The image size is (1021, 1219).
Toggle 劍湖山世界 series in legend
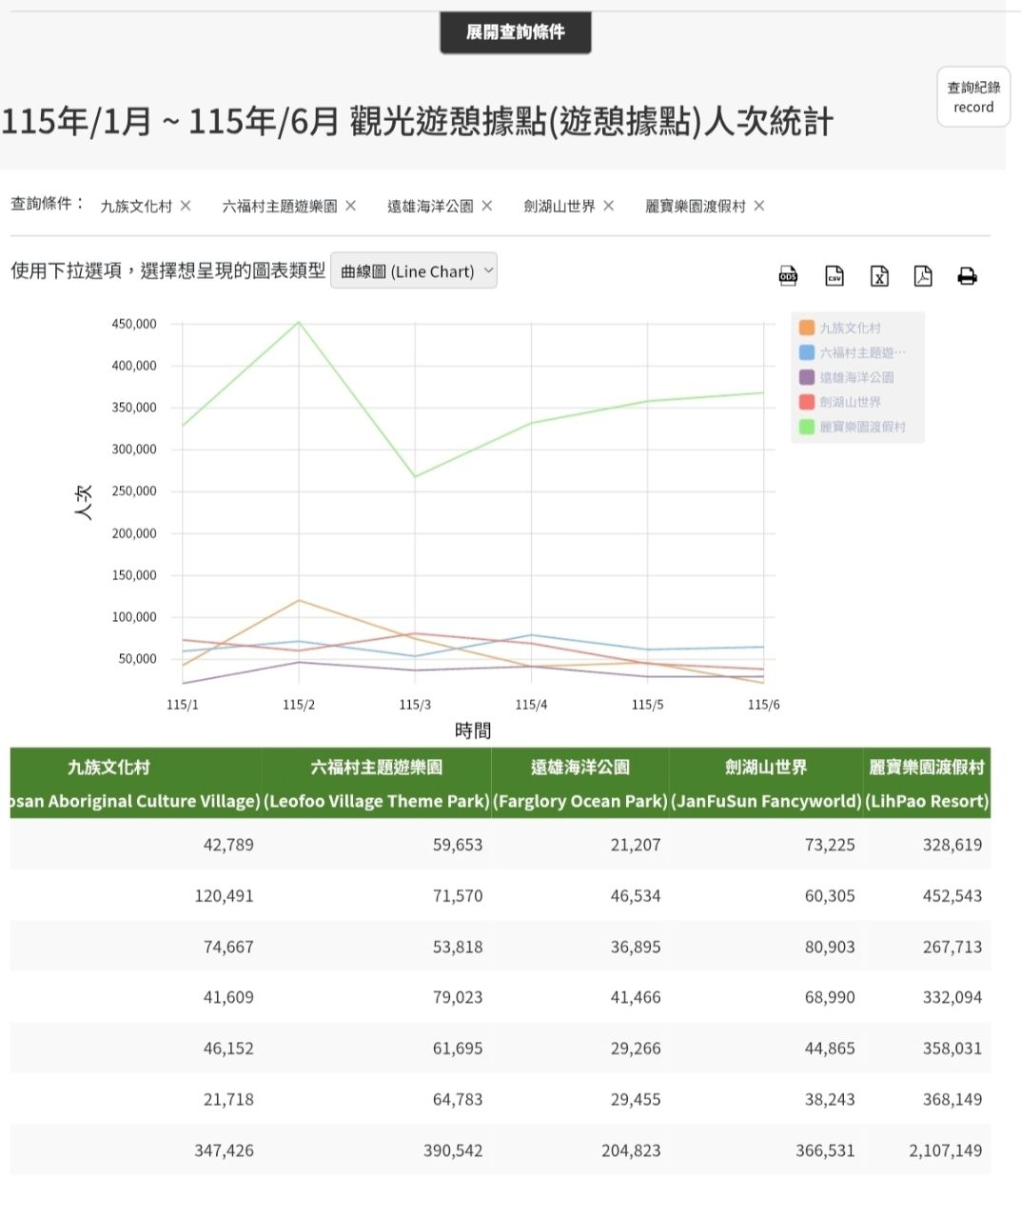(840, 402)
